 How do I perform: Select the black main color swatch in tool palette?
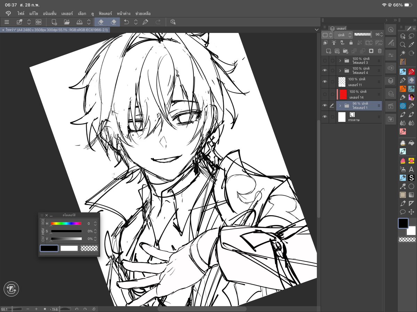point(403,223)
